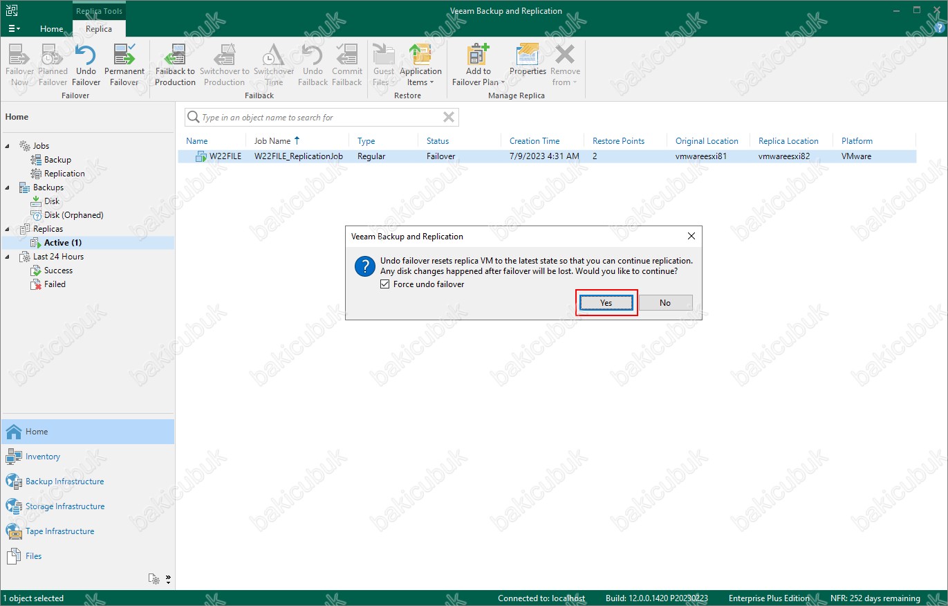Open the Home navigation view

87,432
